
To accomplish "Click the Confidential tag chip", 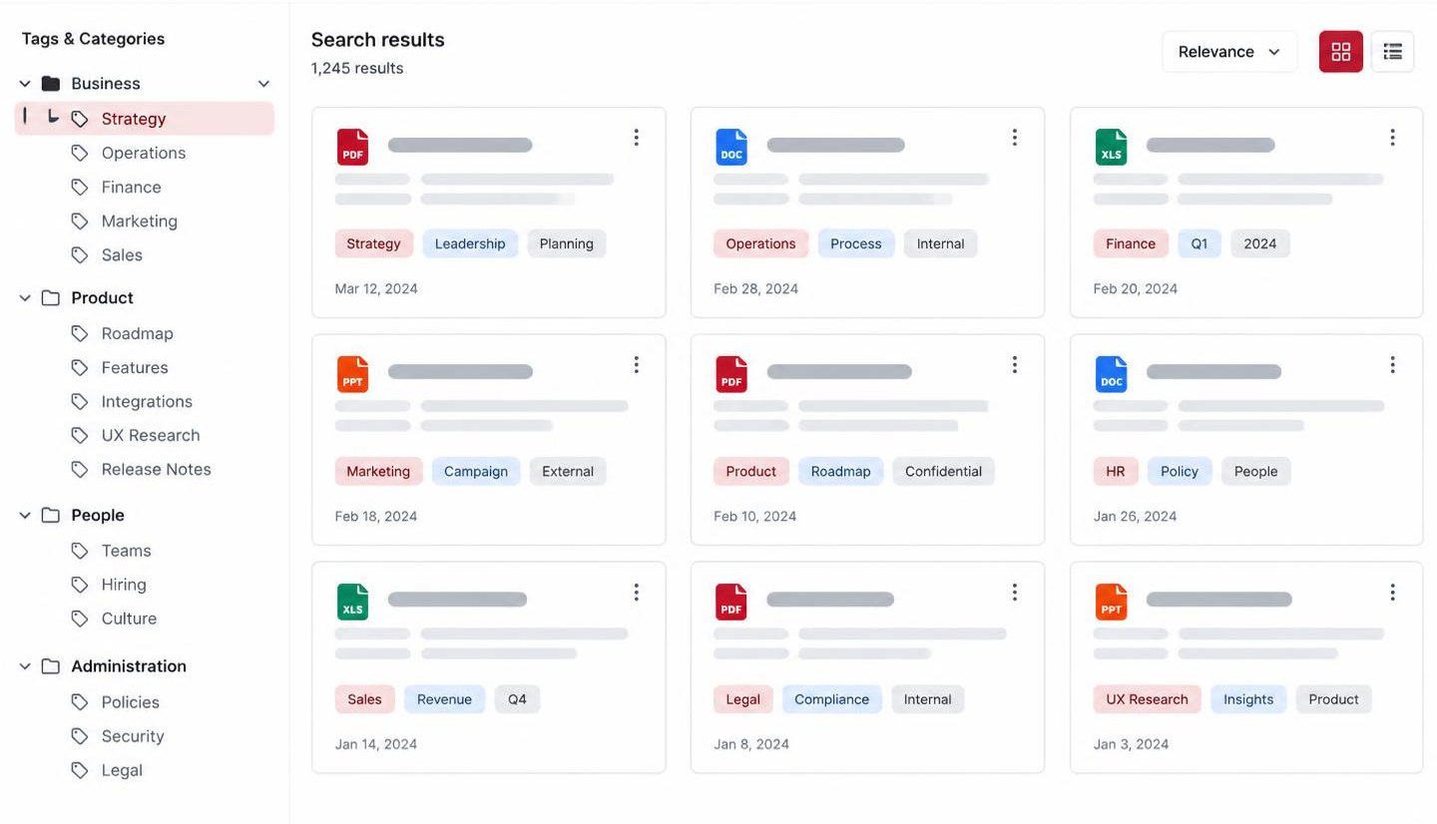I will (x=944, y=472).
